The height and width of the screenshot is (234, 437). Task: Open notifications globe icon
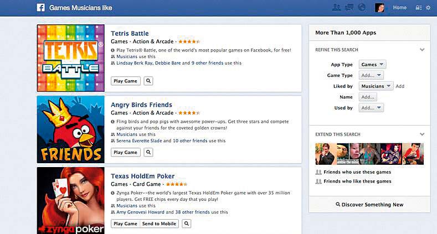(362, 8)
